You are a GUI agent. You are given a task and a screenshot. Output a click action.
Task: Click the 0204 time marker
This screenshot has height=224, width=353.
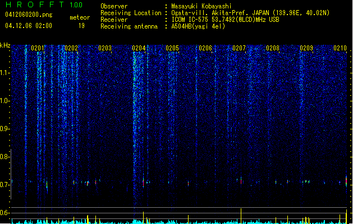coord(139,48)
